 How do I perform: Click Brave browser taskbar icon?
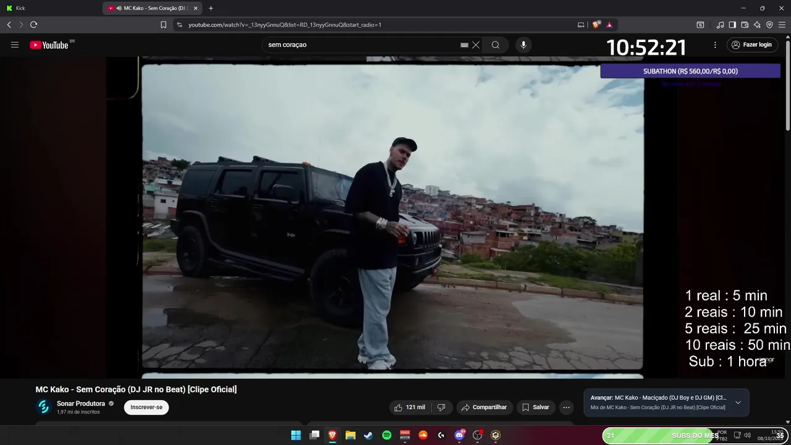click(x=332, y=435)
